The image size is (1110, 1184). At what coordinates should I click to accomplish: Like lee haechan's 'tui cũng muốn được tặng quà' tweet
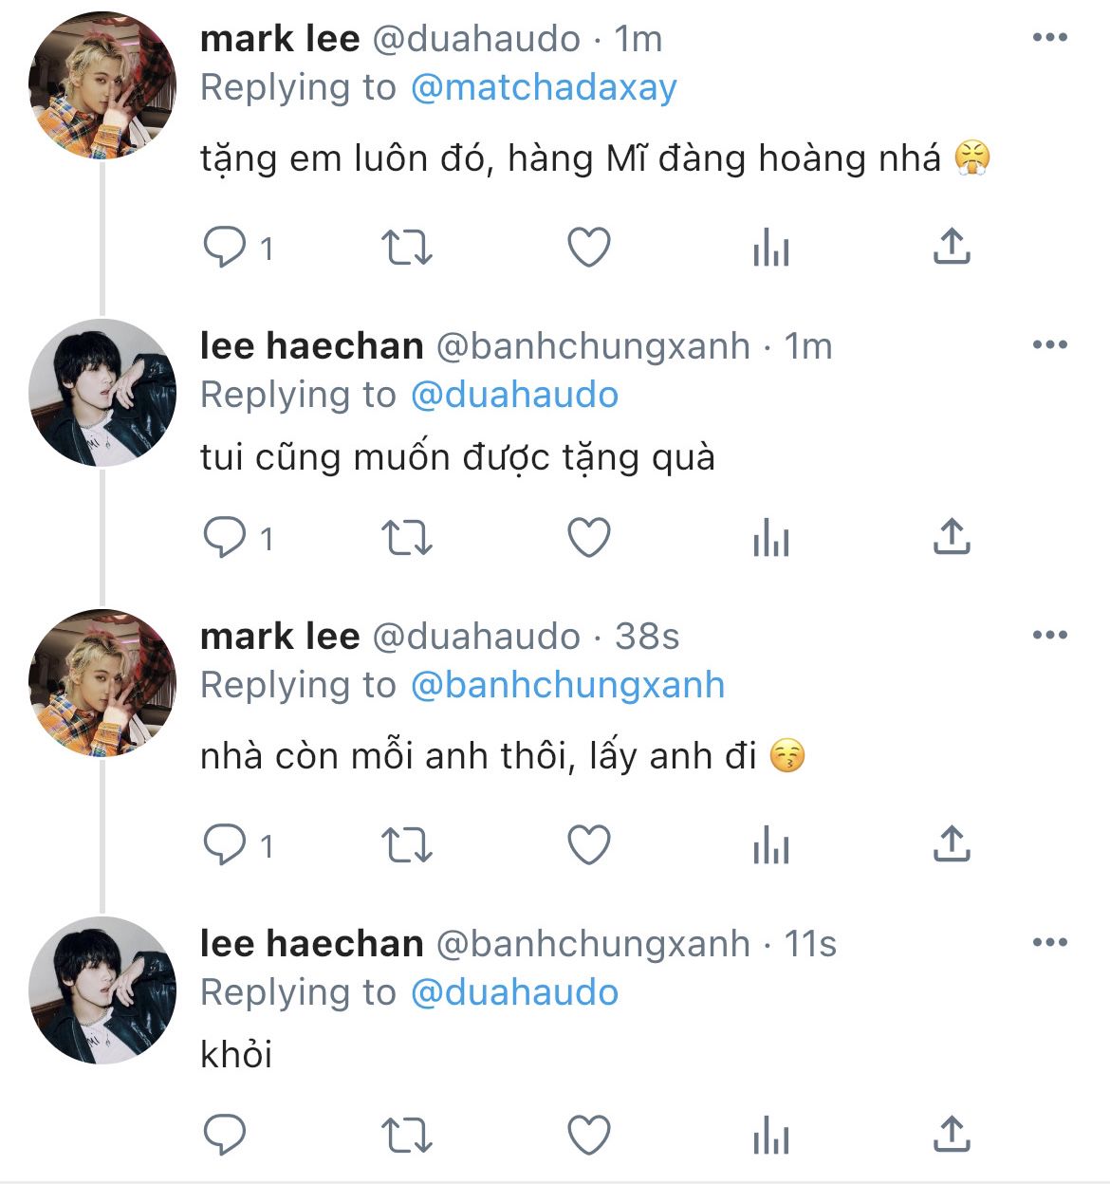click(588, 538)
